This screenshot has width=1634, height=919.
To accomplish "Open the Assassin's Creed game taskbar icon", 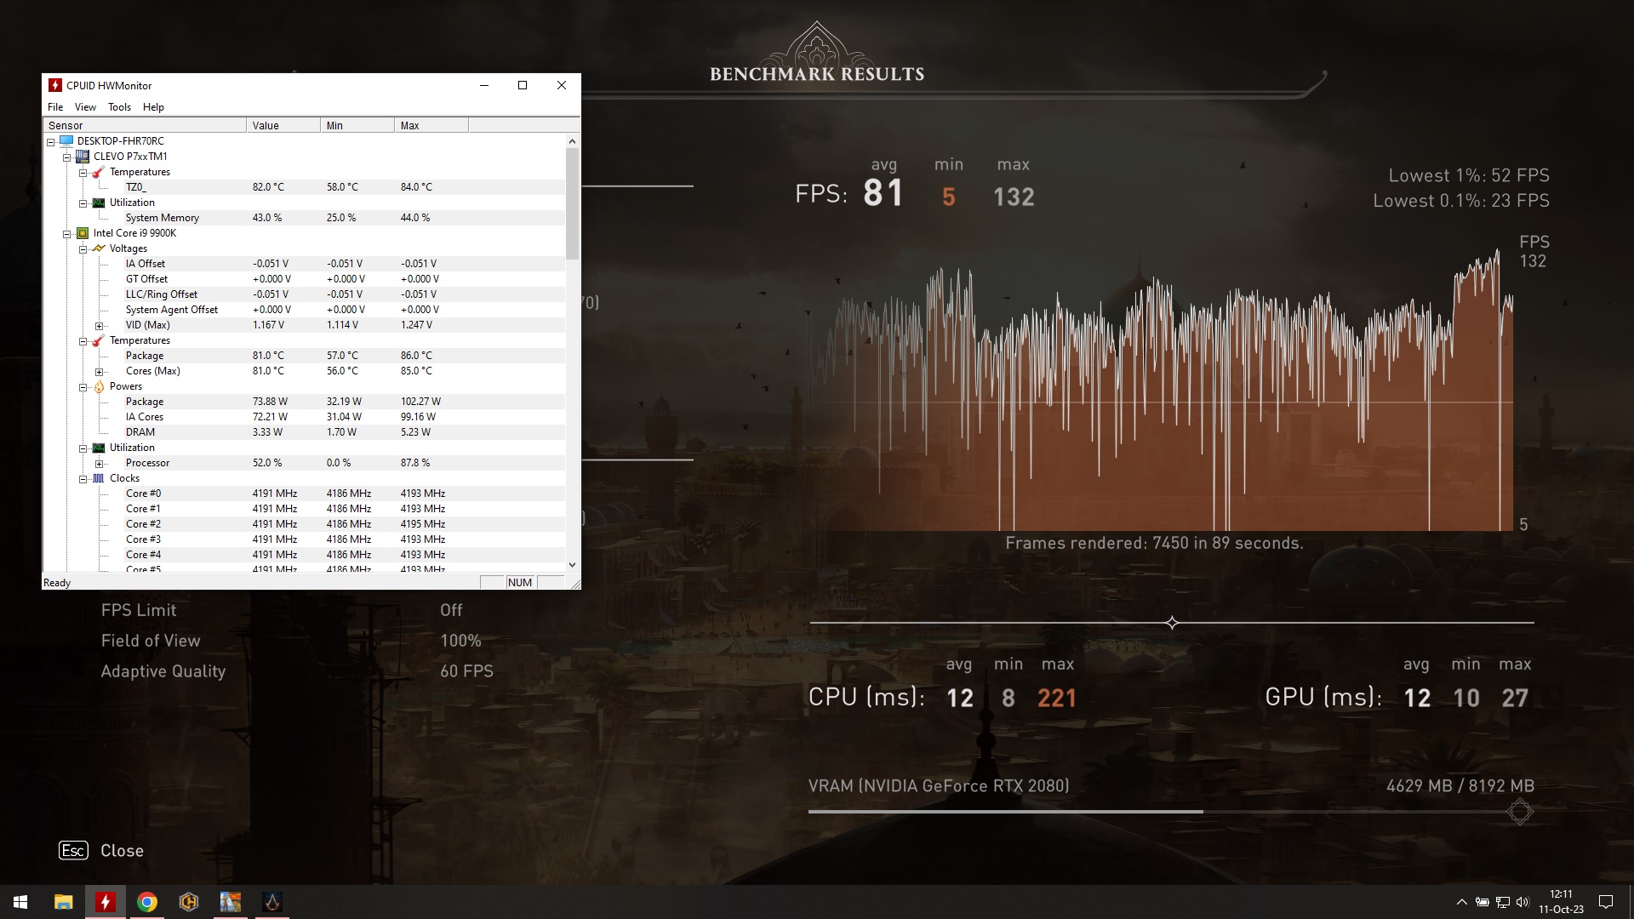I will coord(272,902).
